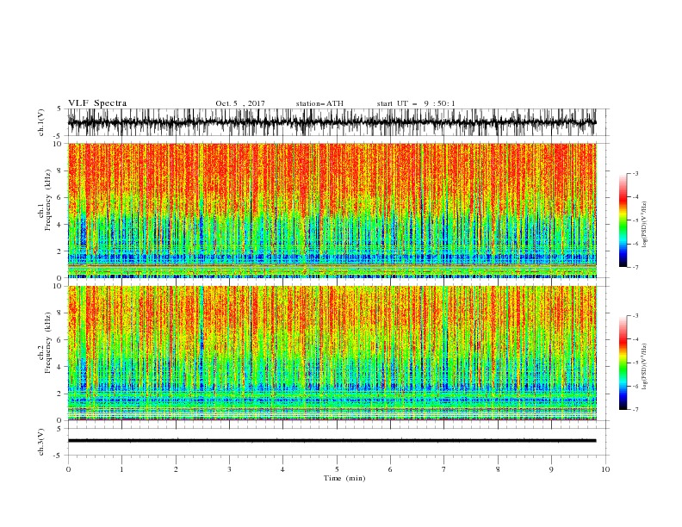Click the 'ch.1 Frequency (kHz)' axis label
Screen dimensions: 682x527
point(45,200)
